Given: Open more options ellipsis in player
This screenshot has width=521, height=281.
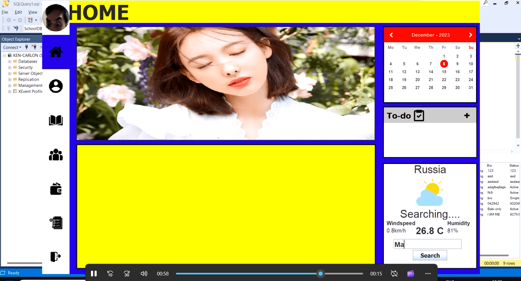Looking at the screenshot, I should click(428, 273).
